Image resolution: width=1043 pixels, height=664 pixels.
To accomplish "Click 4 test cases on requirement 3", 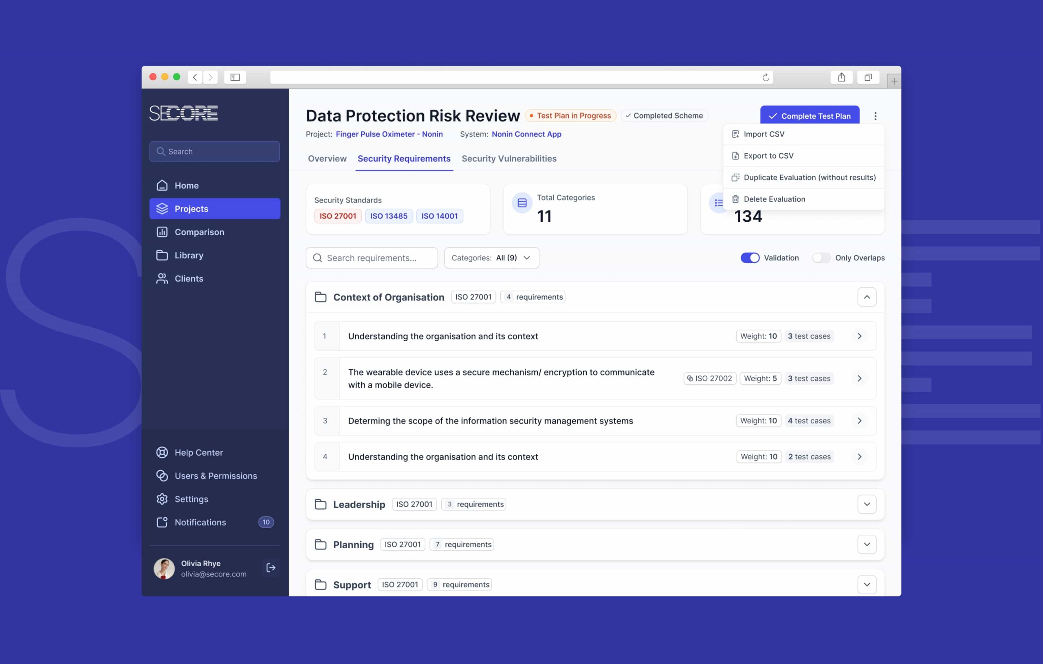I will 809,420.
